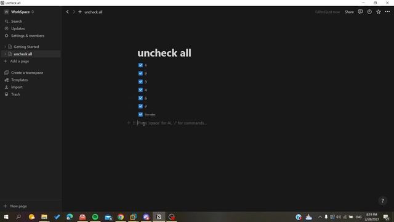Go back with the left arrow

click(x=67, y=12)
